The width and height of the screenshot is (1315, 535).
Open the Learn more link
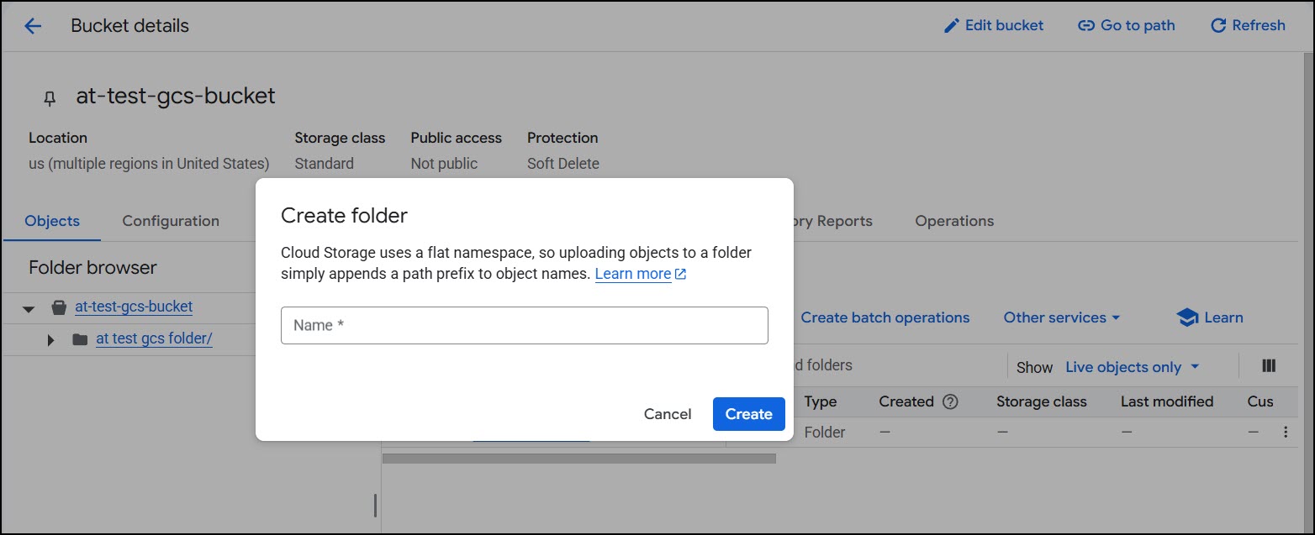coord(641,274)
